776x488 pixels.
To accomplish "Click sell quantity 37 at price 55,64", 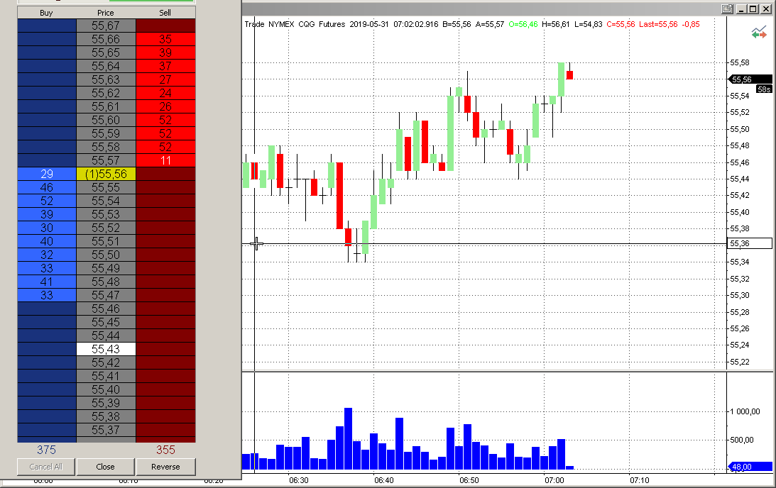I will point(165,66).
